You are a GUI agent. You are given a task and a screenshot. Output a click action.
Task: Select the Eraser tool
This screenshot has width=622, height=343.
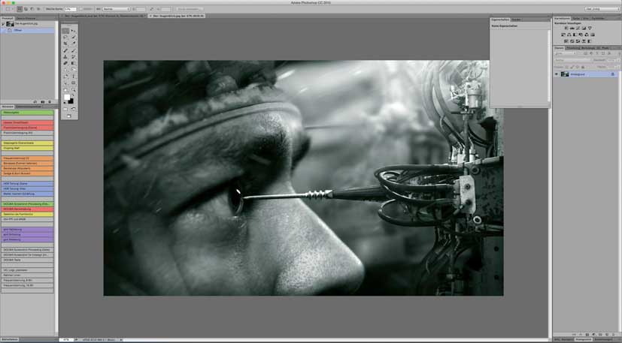pos(65,63)
